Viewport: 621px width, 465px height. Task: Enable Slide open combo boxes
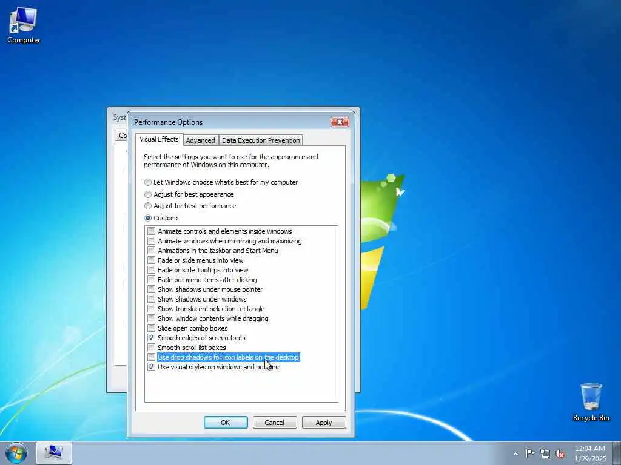[x=151, y=328]
